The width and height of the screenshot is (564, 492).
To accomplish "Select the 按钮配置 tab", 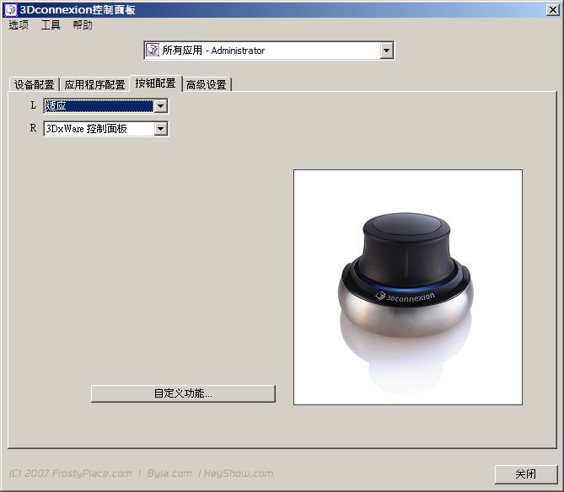I will pos(155,83).
